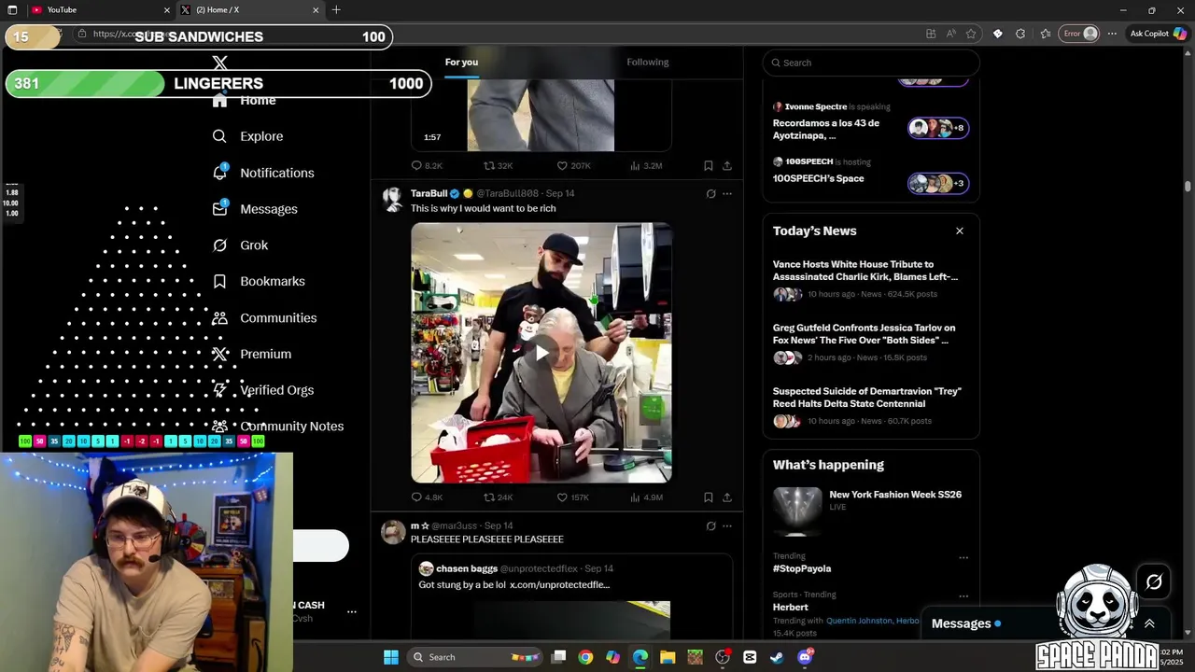1195x672 pixels.
Task: Open Steam from the taskbar
Action: (777, 657)
